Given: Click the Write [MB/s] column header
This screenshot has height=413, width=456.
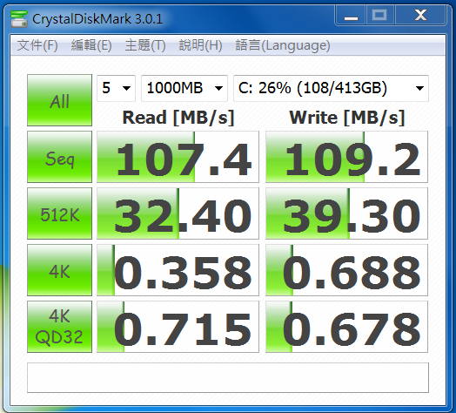Looking at the screenshot, I should click(x=347, y=118).
